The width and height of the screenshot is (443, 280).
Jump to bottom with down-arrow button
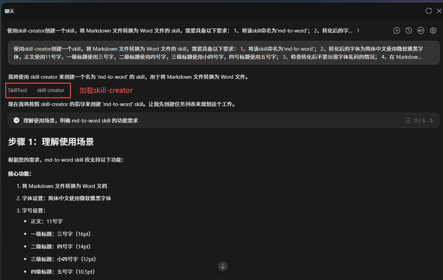coord(223,266)
